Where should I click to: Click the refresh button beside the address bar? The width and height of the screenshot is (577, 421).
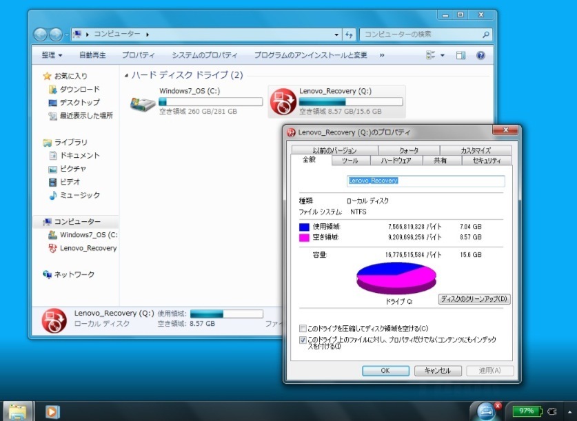tap(349, 34)
